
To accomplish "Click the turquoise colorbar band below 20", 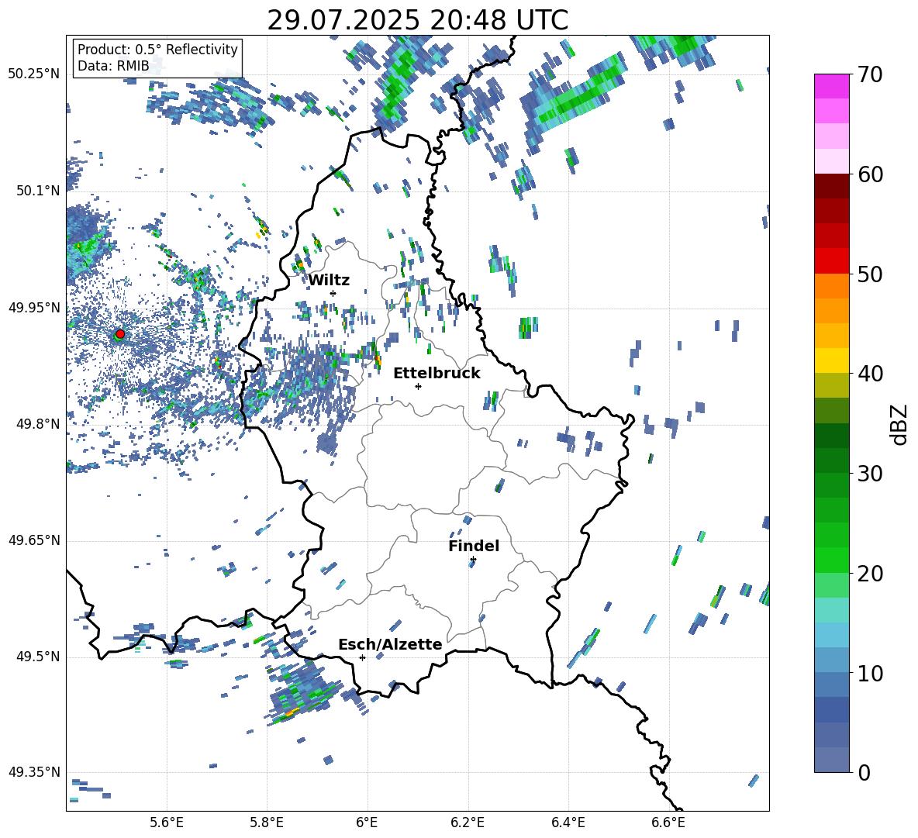I will point(831,610).
